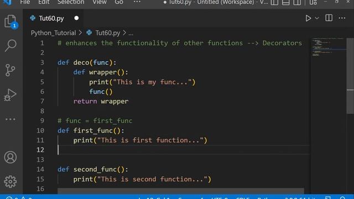
Task: Click line number 3 in the gutter
Action: click(42, 62)
